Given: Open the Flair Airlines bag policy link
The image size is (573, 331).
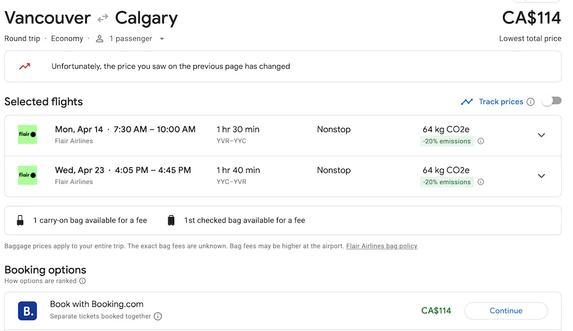Looking at the screenshot, I should click(x=381, y=246).
